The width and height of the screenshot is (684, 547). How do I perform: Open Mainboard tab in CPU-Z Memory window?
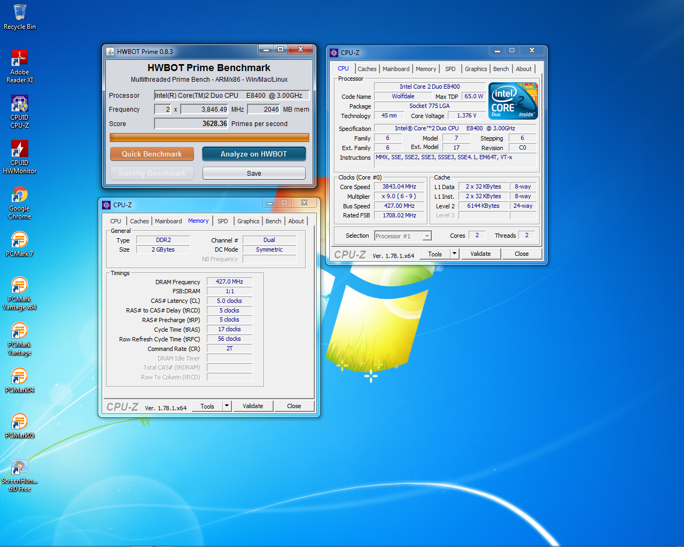[168, 221]
